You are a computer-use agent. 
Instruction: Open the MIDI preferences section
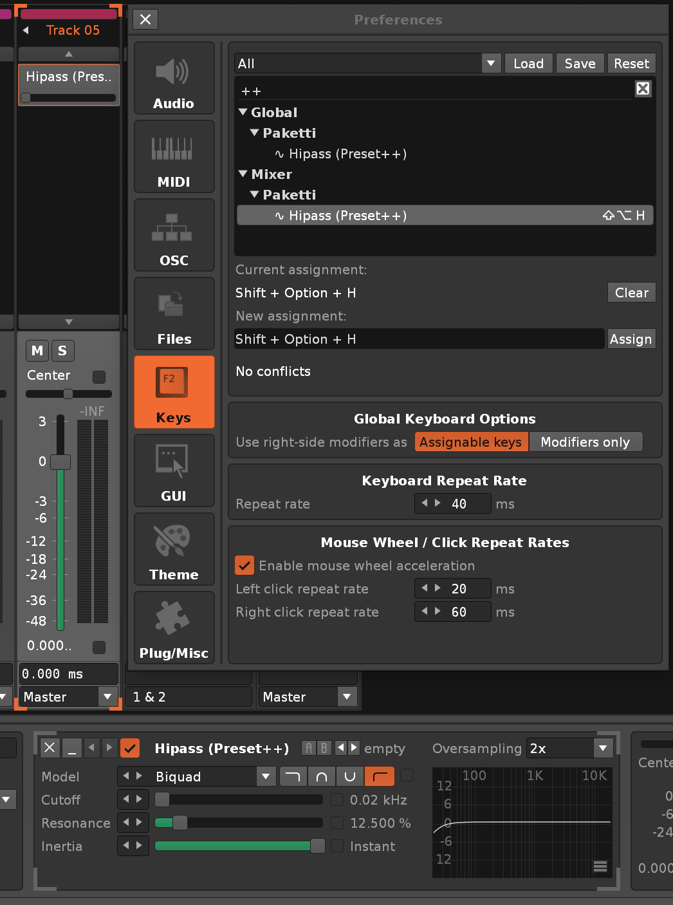coord(174,157)
